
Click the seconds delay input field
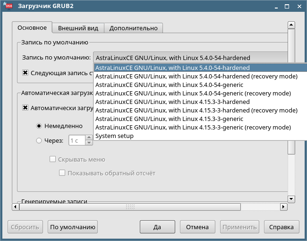click(77, 140)
